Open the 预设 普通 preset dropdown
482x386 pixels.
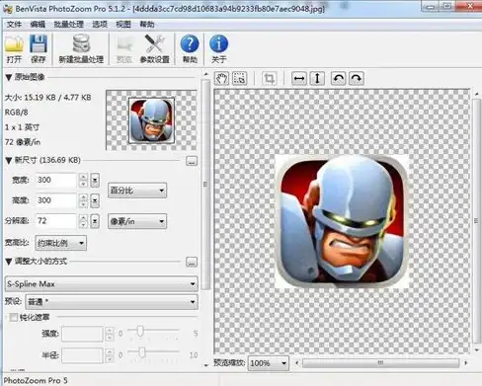tap(111, 302)
